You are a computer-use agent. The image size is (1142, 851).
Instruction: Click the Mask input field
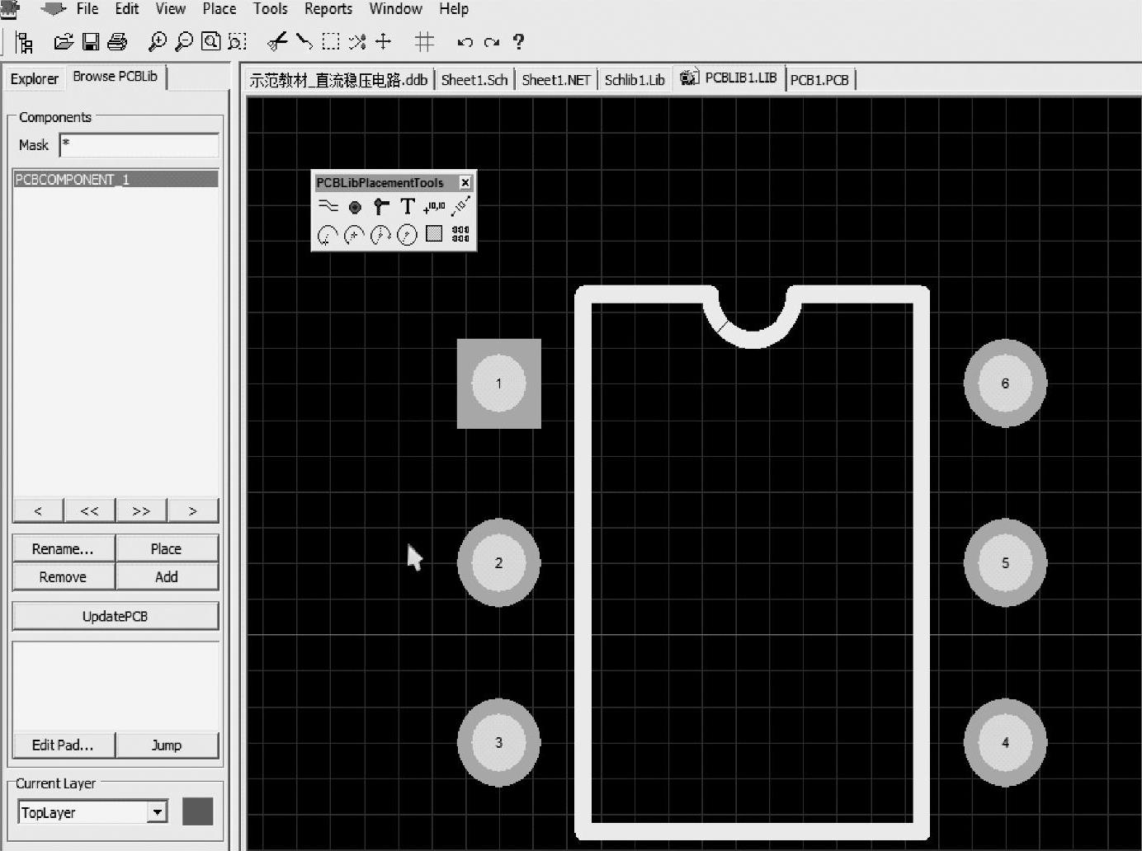(x=139, y=145)
